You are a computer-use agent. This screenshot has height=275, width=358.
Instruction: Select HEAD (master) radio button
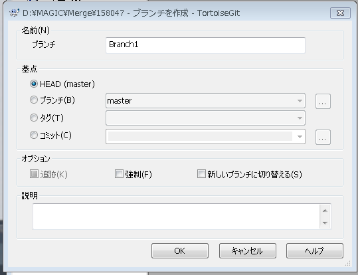pyautogui.click(x=34, y=84)
